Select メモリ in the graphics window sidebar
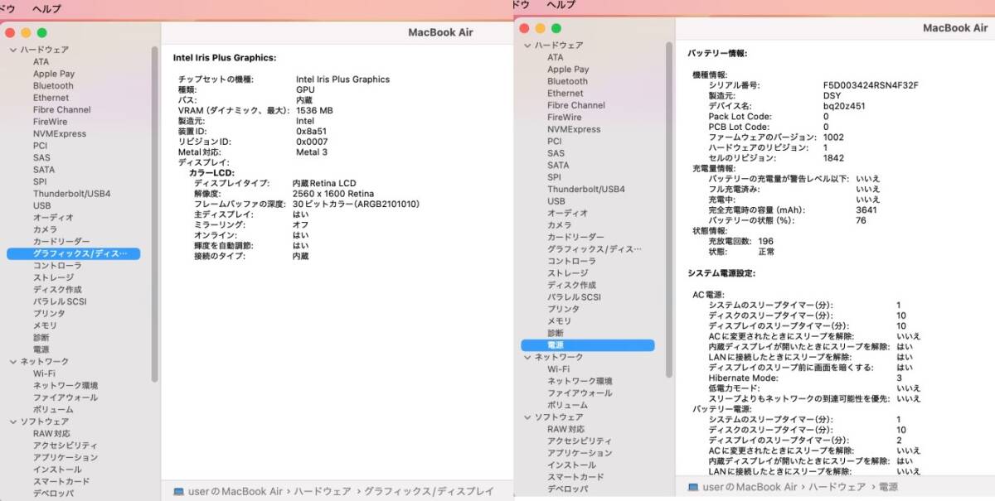 click(x=45, y=326)
